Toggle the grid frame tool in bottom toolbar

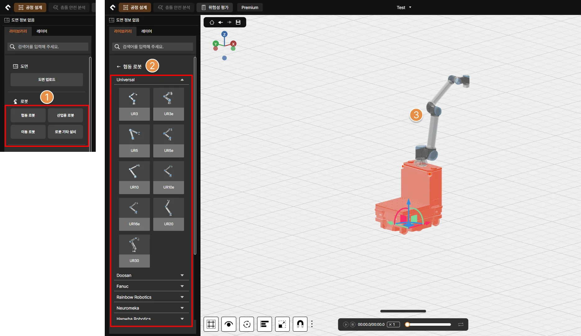point(211,324)
